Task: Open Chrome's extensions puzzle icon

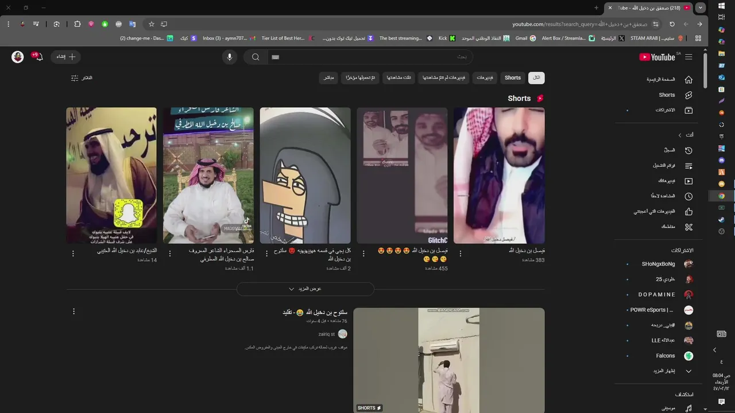Action: [x=78, y=24]
